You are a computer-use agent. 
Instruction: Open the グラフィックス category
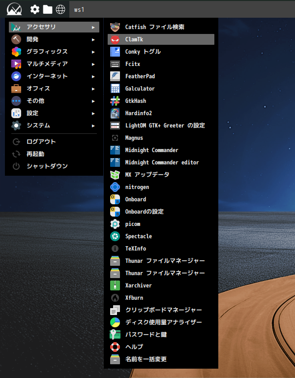[x=54, y=52]
